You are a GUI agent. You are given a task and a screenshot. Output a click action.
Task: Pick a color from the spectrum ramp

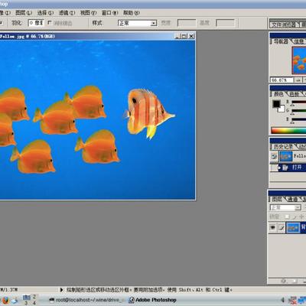coord(288,131)
